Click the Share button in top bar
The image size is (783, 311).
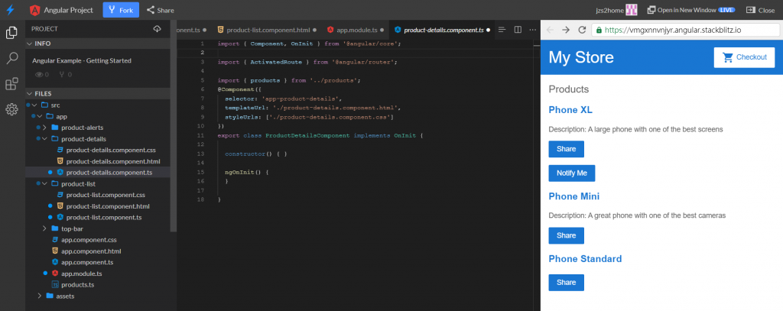(161, 10)
